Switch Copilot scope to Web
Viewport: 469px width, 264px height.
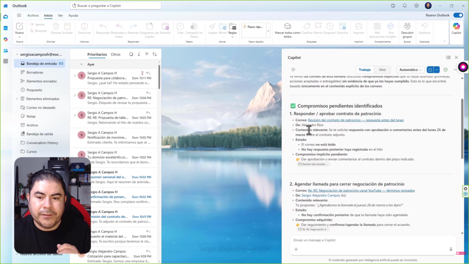tap(382, 70)
